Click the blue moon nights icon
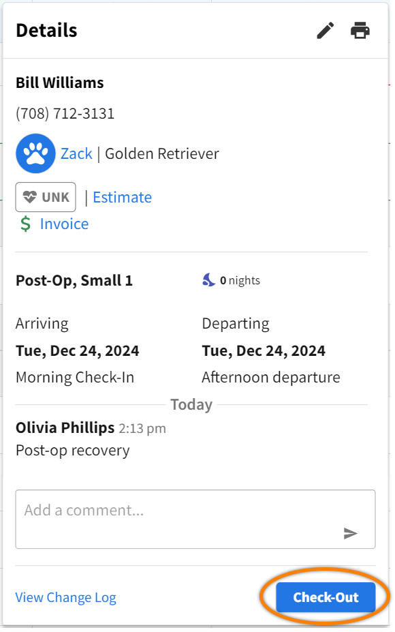Viewport: 395px width, 632px height. (210, 280)
